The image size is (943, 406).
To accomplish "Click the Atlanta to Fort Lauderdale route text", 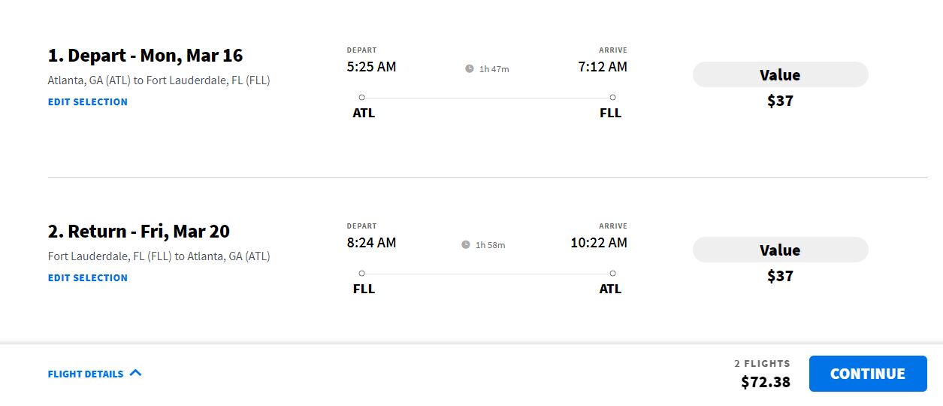I will 159,80.
